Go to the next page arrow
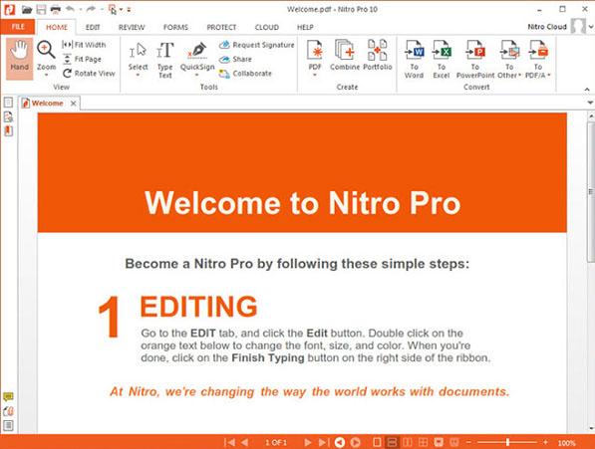The height and width of the screenshot is (449, 595). (x=307, y=442)
